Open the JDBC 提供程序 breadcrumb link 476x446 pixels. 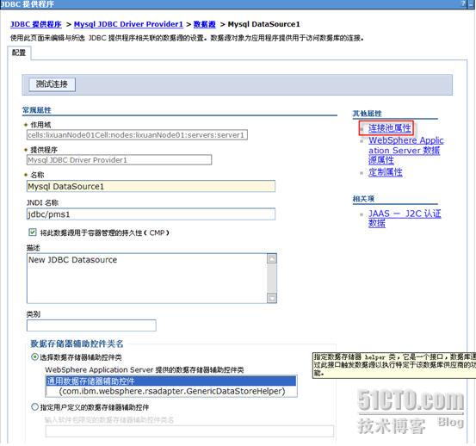pos(36,24)
